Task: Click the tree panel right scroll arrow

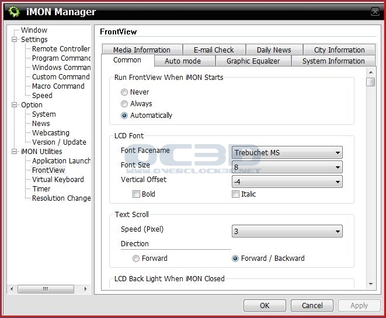Action: coord(86,289)
